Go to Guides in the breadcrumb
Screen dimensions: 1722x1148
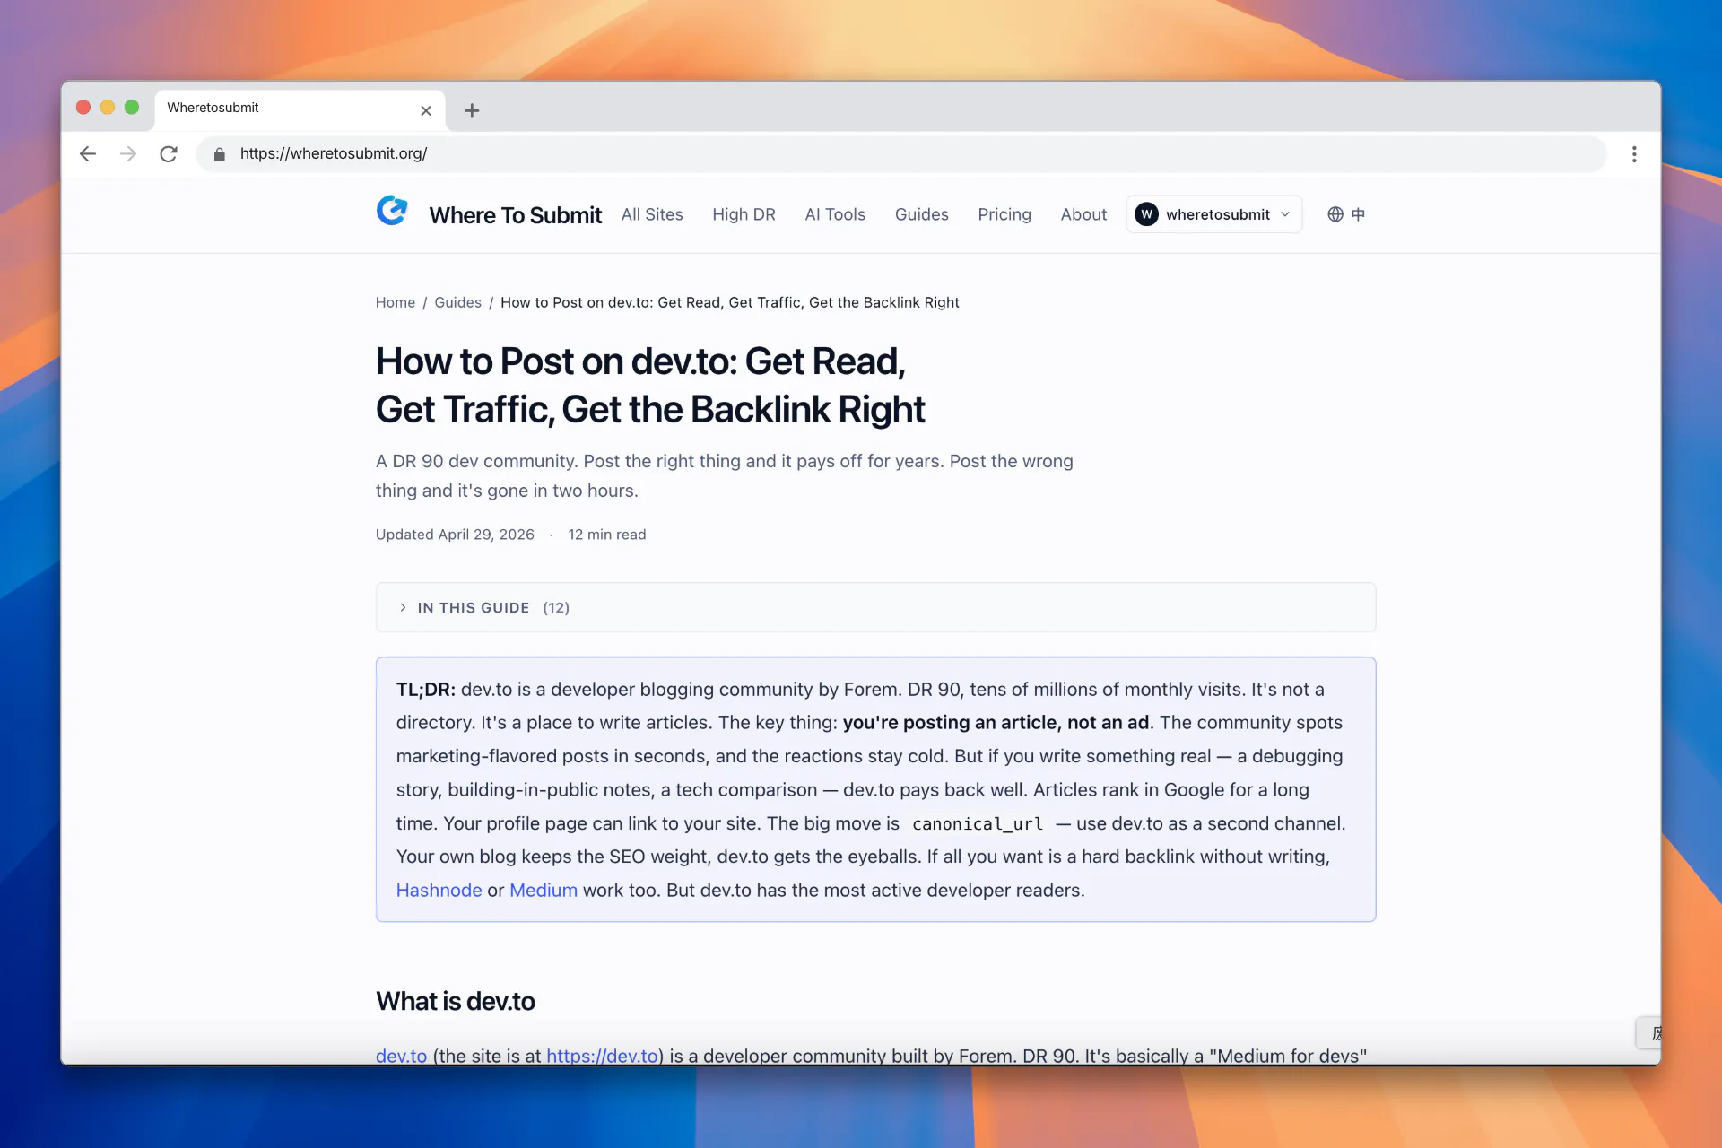457,302
